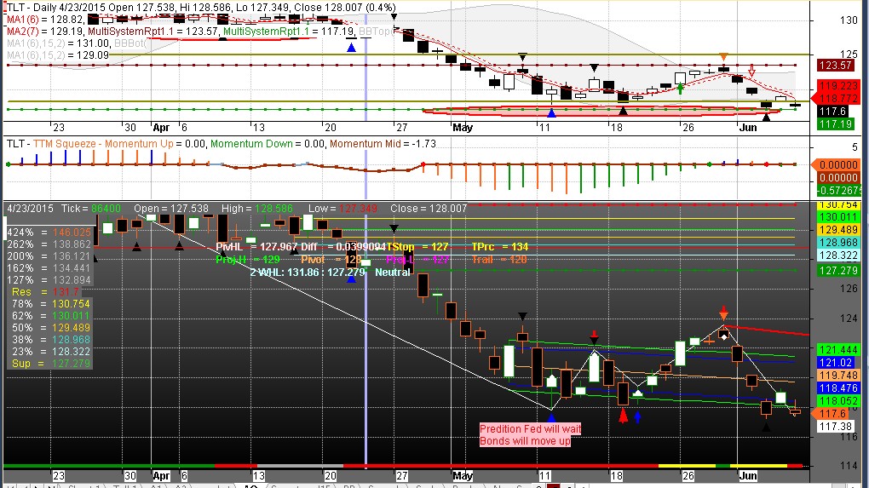Click MA1(6),15,2) = 131.00 label
The height and width of the screenshot is (488, 869).
[x=58, y=43]
